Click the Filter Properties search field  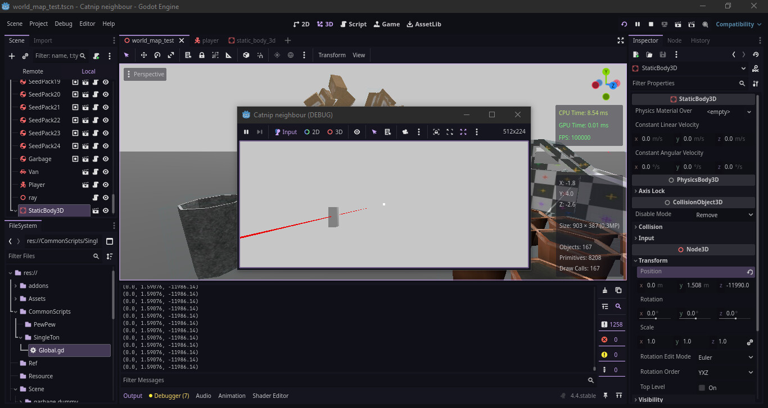[x=683, y=83]
